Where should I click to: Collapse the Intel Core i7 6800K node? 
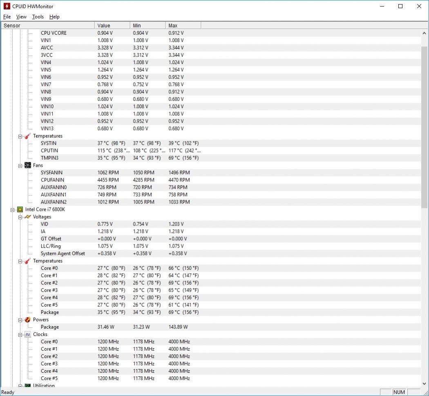tap(12, 210)
